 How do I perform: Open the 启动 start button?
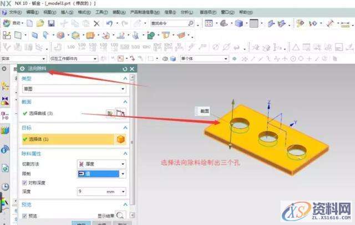tap(12, 23)
